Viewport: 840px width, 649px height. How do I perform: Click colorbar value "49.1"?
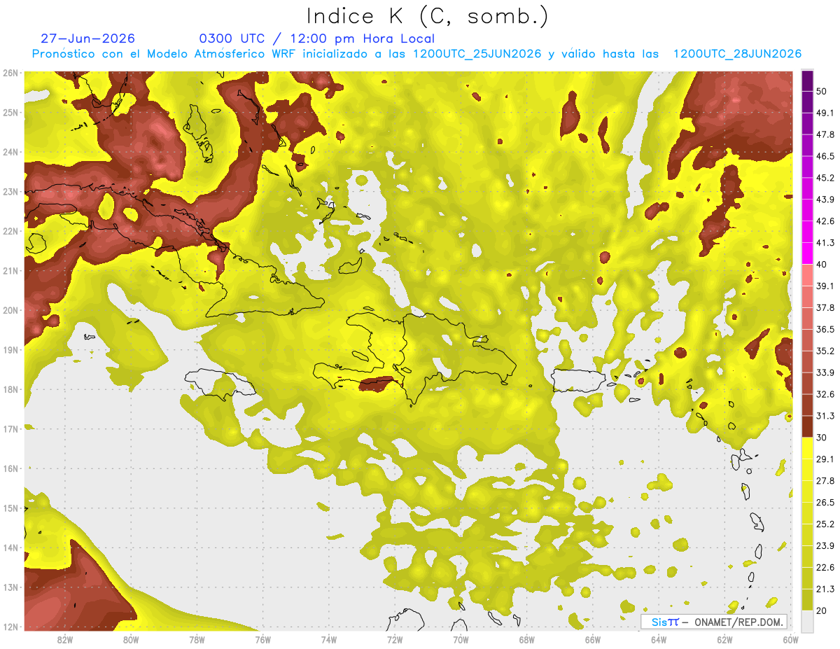click(825, 113)
